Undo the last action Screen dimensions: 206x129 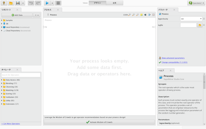point(31,3)
